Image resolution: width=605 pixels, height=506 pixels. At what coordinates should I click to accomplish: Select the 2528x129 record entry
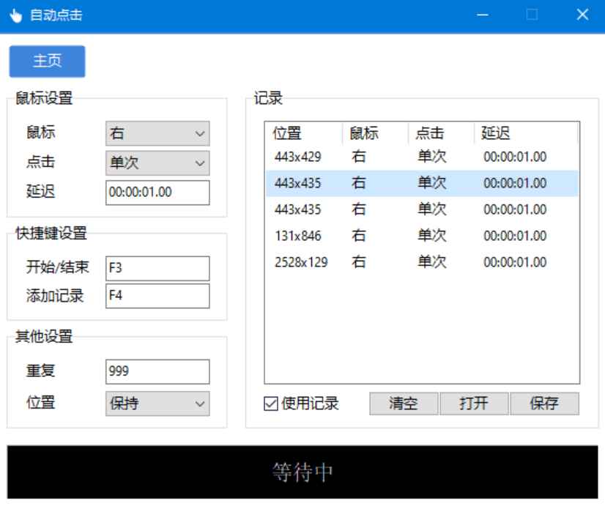click(x=344, y=262)
